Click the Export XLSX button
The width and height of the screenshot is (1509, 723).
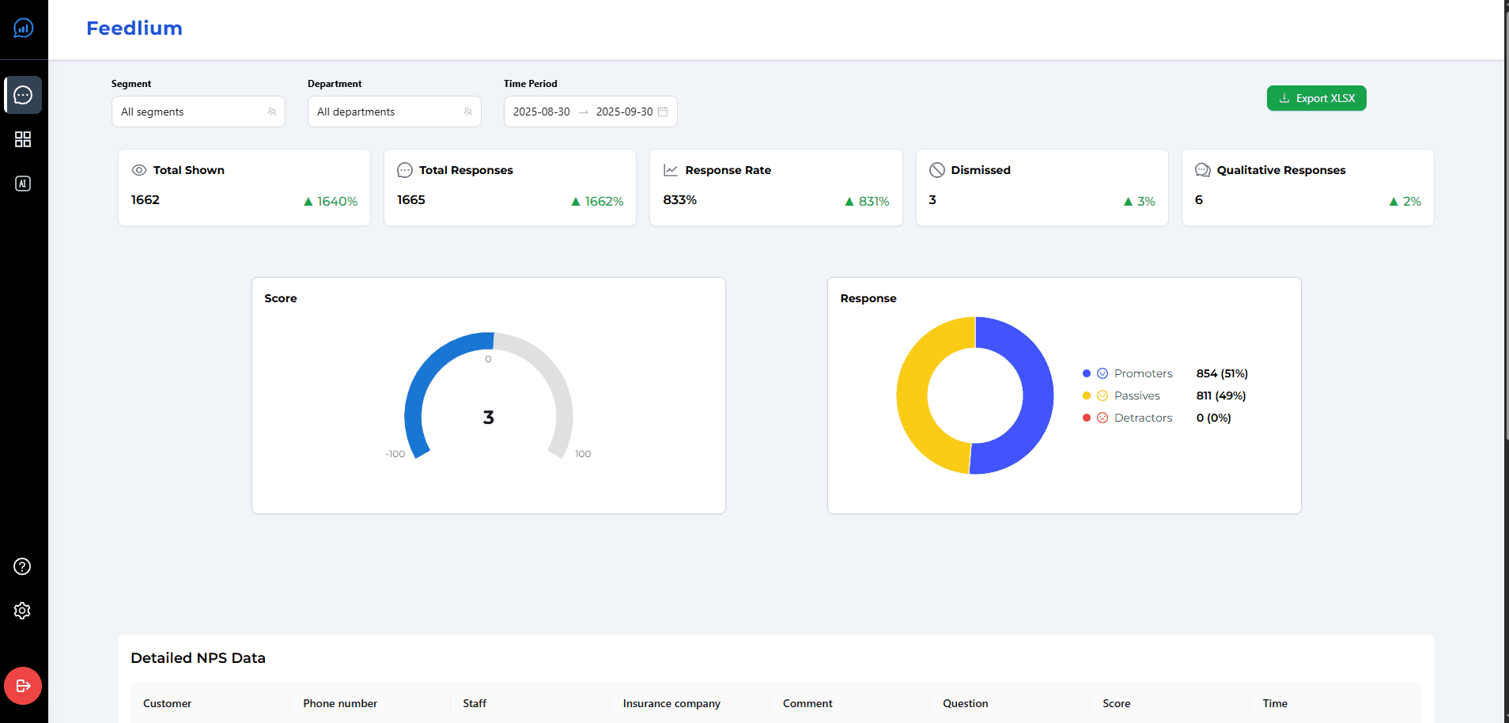click(x=1316, y=98)
